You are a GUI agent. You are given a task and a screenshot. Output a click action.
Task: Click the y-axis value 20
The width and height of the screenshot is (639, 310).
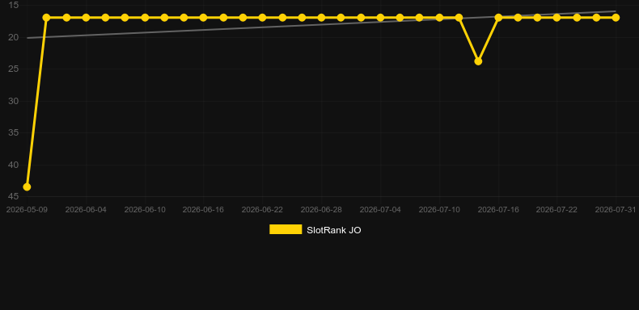click(x=14, y=37)
